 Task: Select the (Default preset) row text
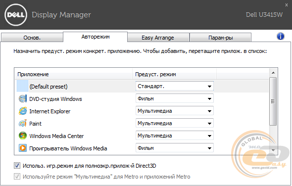pos(49,87)
